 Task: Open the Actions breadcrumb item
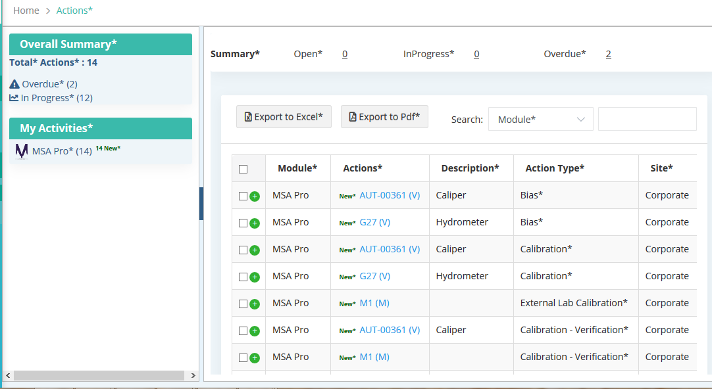coord(74,11)
